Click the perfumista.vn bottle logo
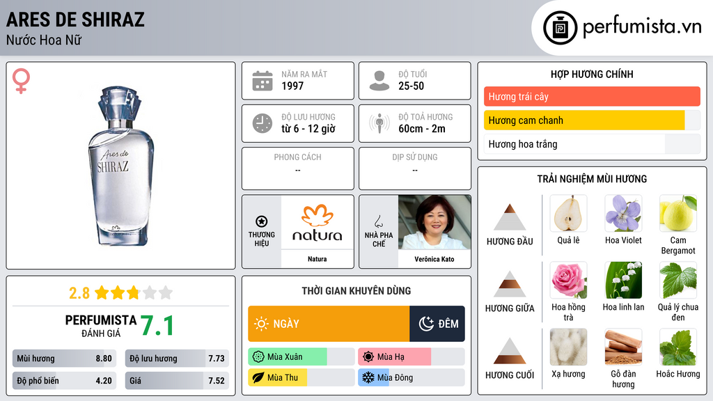 click(x=561, y=28)
